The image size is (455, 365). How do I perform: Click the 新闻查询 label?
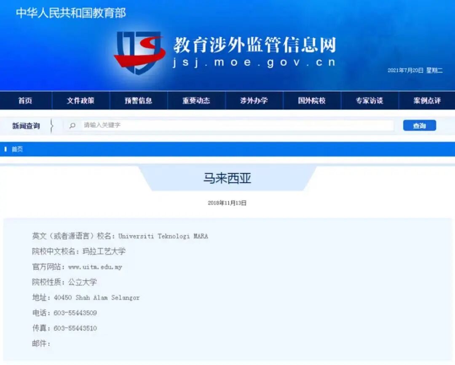[x=25, y=125]
